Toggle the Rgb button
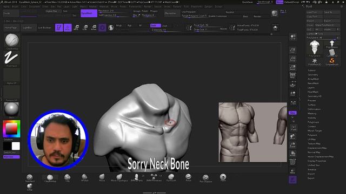This screenshot has height=194, width=346. tap(129, 25)
